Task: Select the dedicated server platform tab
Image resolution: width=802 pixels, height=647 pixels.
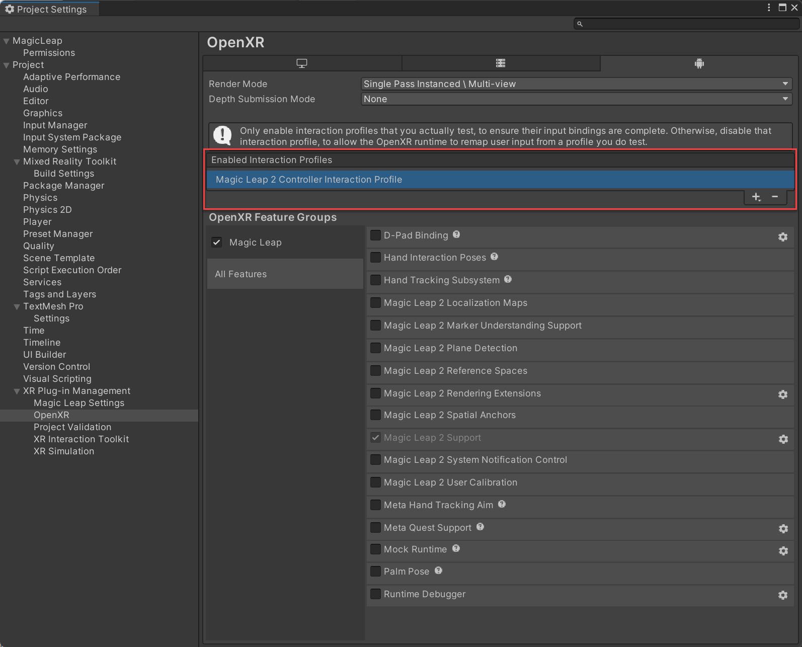Action: (x=501, y=63)
